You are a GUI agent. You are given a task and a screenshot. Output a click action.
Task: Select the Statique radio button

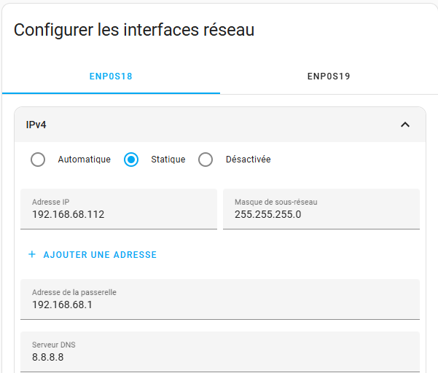[x=131, y=160]
